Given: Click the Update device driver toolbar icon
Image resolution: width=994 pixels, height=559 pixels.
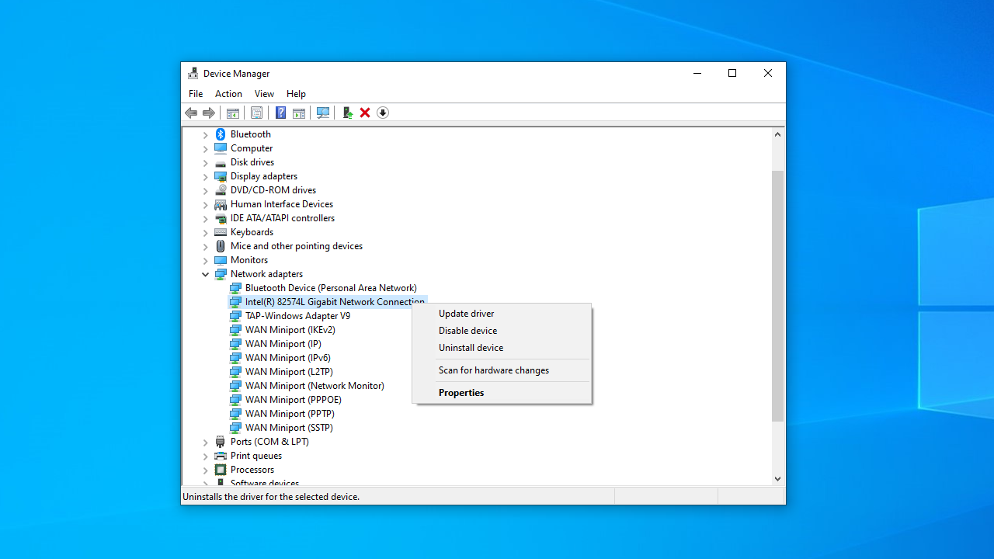Looking at the screenshot, I should pos(347,113).
